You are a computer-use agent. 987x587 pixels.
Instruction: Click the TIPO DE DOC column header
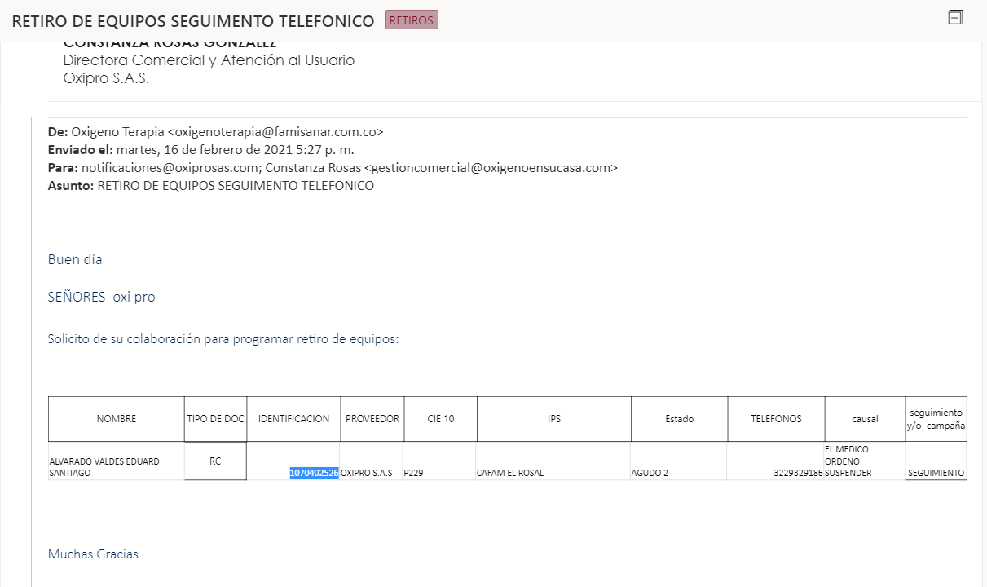tap(215, 419)
